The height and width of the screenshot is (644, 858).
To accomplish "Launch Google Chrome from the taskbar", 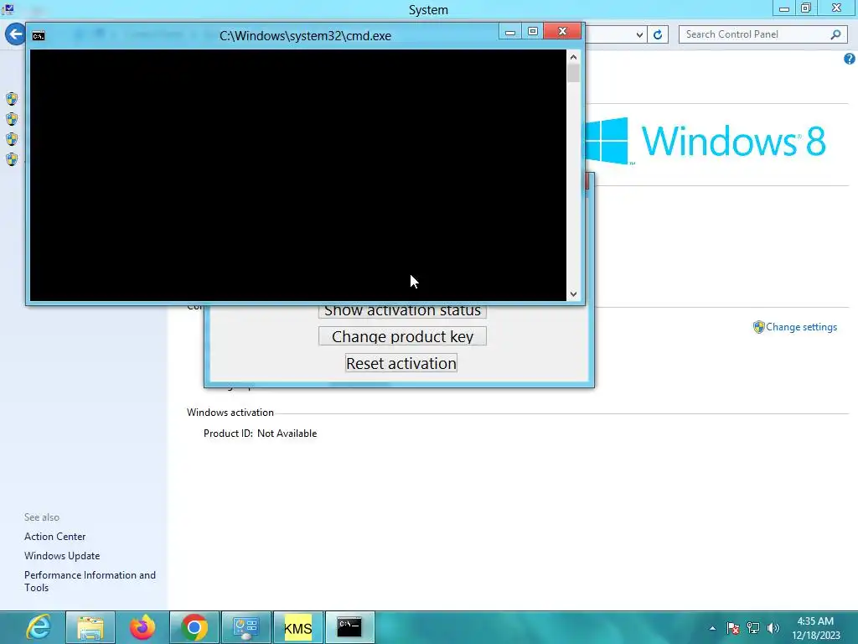I will click(x=194, y=627).
